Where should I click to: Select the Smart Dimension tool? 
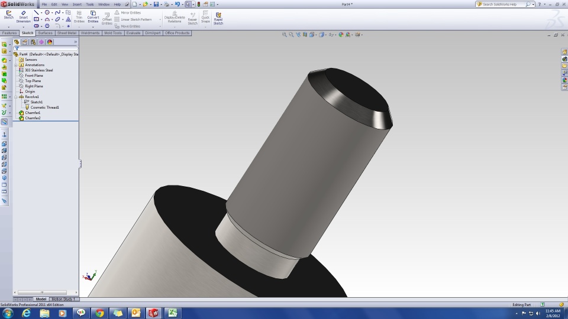tap(23, 17)
